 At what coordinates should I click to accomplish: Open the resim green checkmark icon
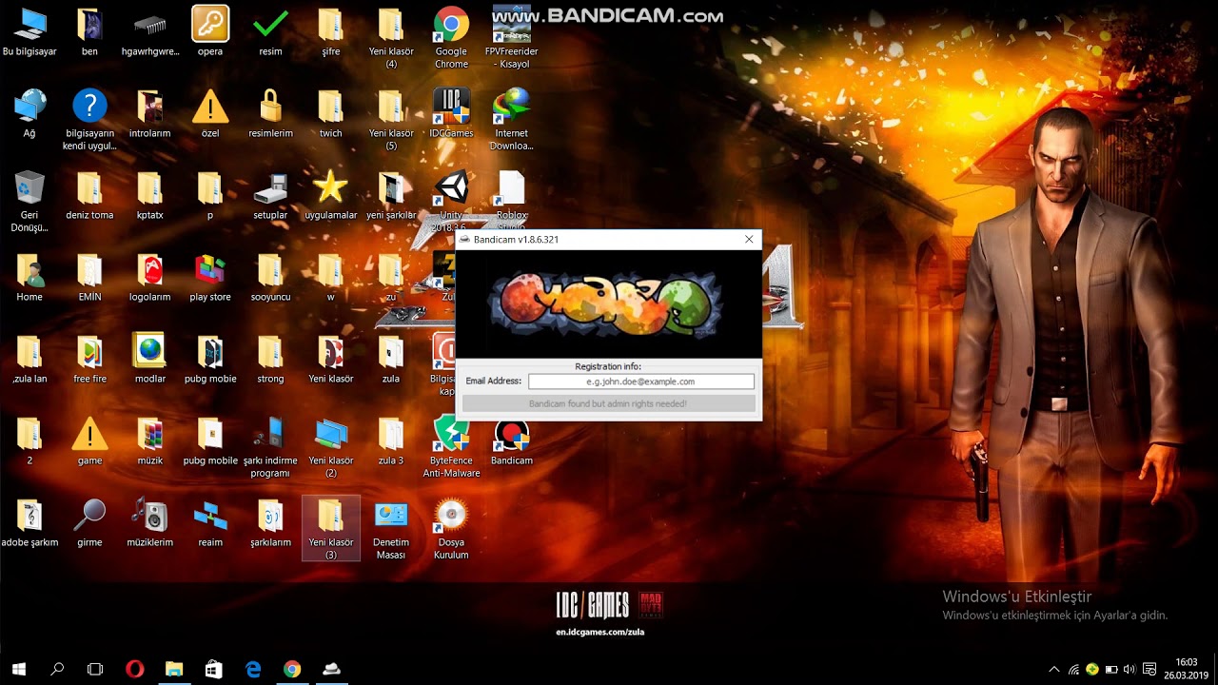[x=270, y=25]
